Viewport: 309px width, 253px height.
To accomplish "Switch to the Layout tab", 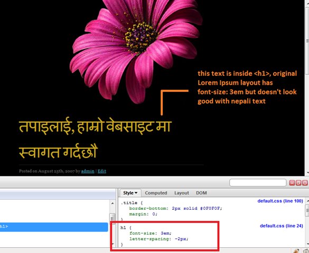I will coord(182,193).
